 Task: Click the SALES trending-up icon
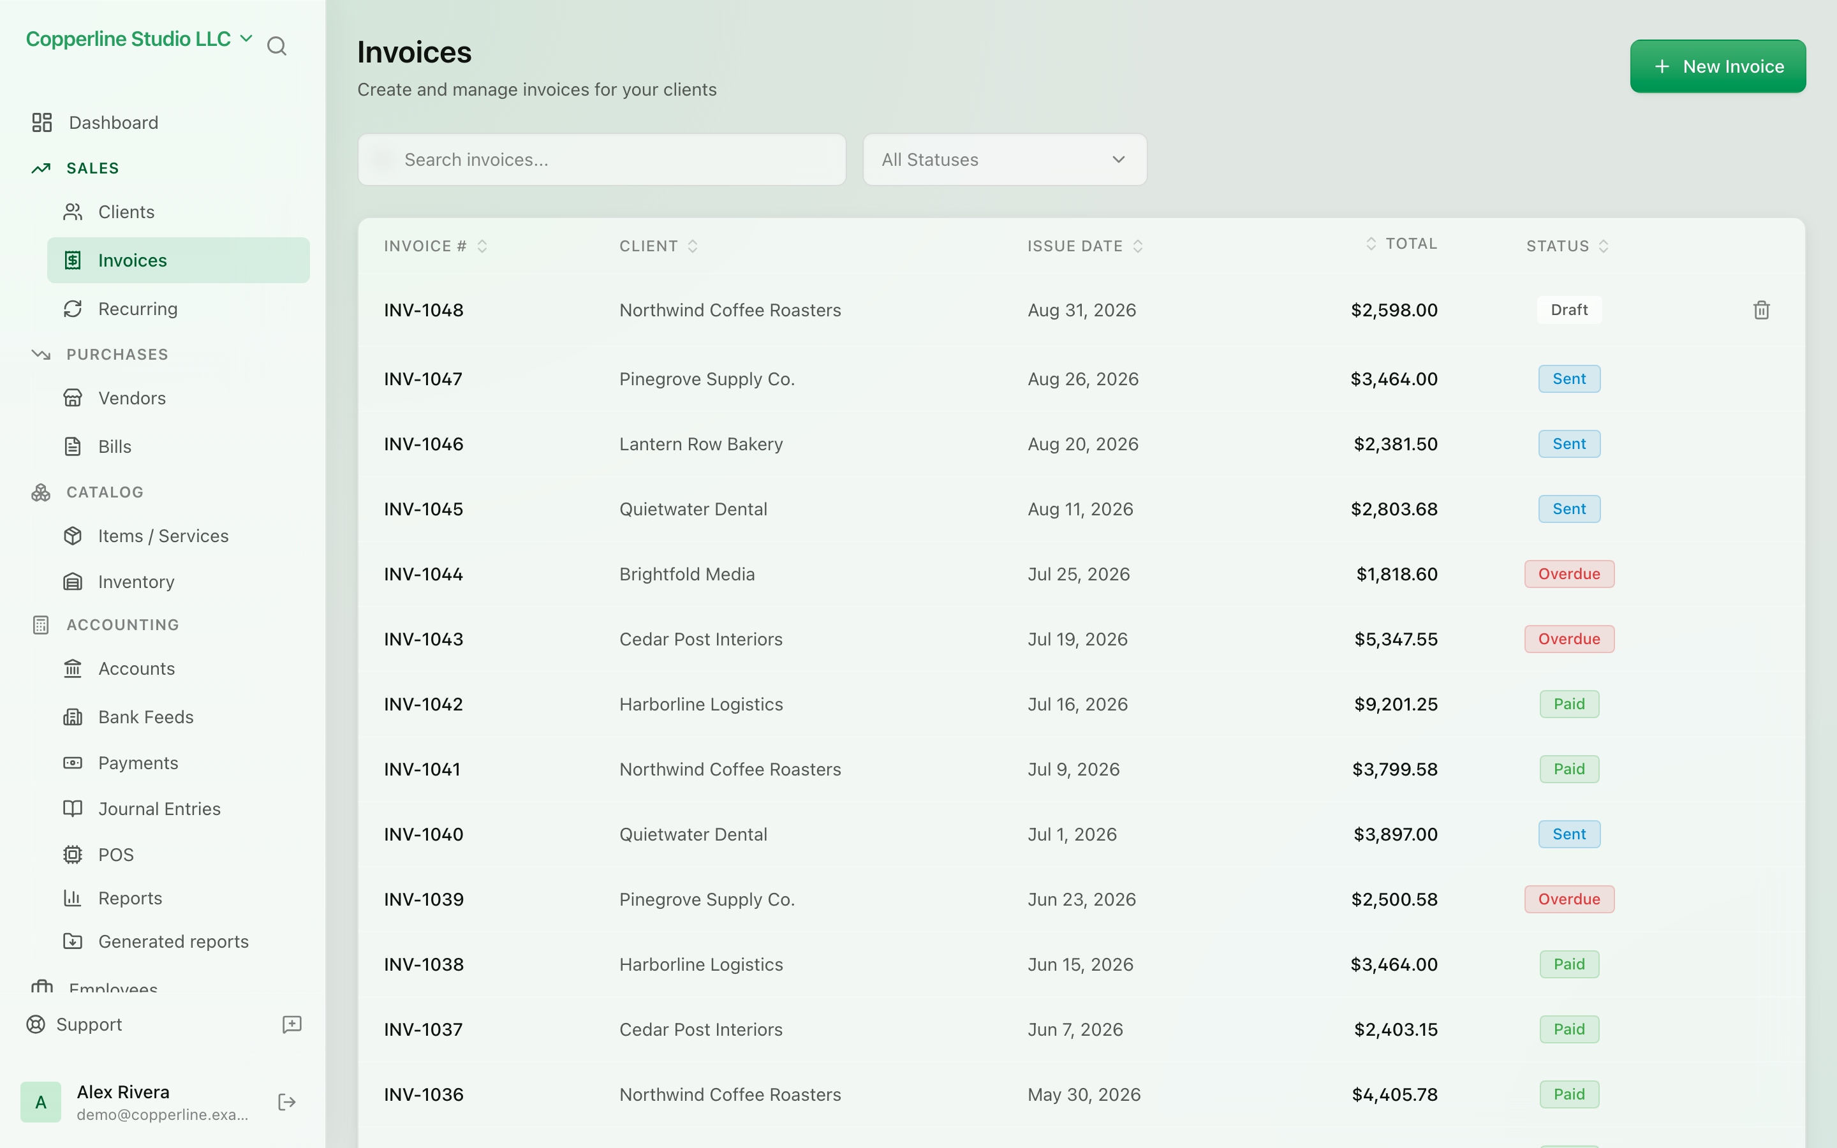(x=41, y=168)
